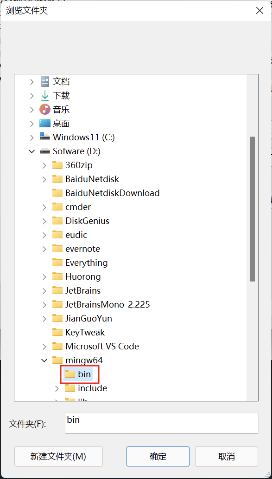Collapse the mingw64 folder node

[x=44, y=360]
